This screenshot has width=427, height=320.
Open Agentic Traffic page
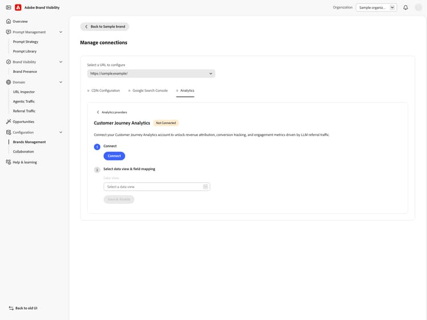pos(24,101)
